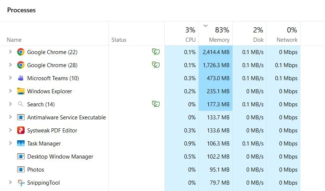Click Windows Explorer's 0.2% CPU cell

(x=182, y=91)
